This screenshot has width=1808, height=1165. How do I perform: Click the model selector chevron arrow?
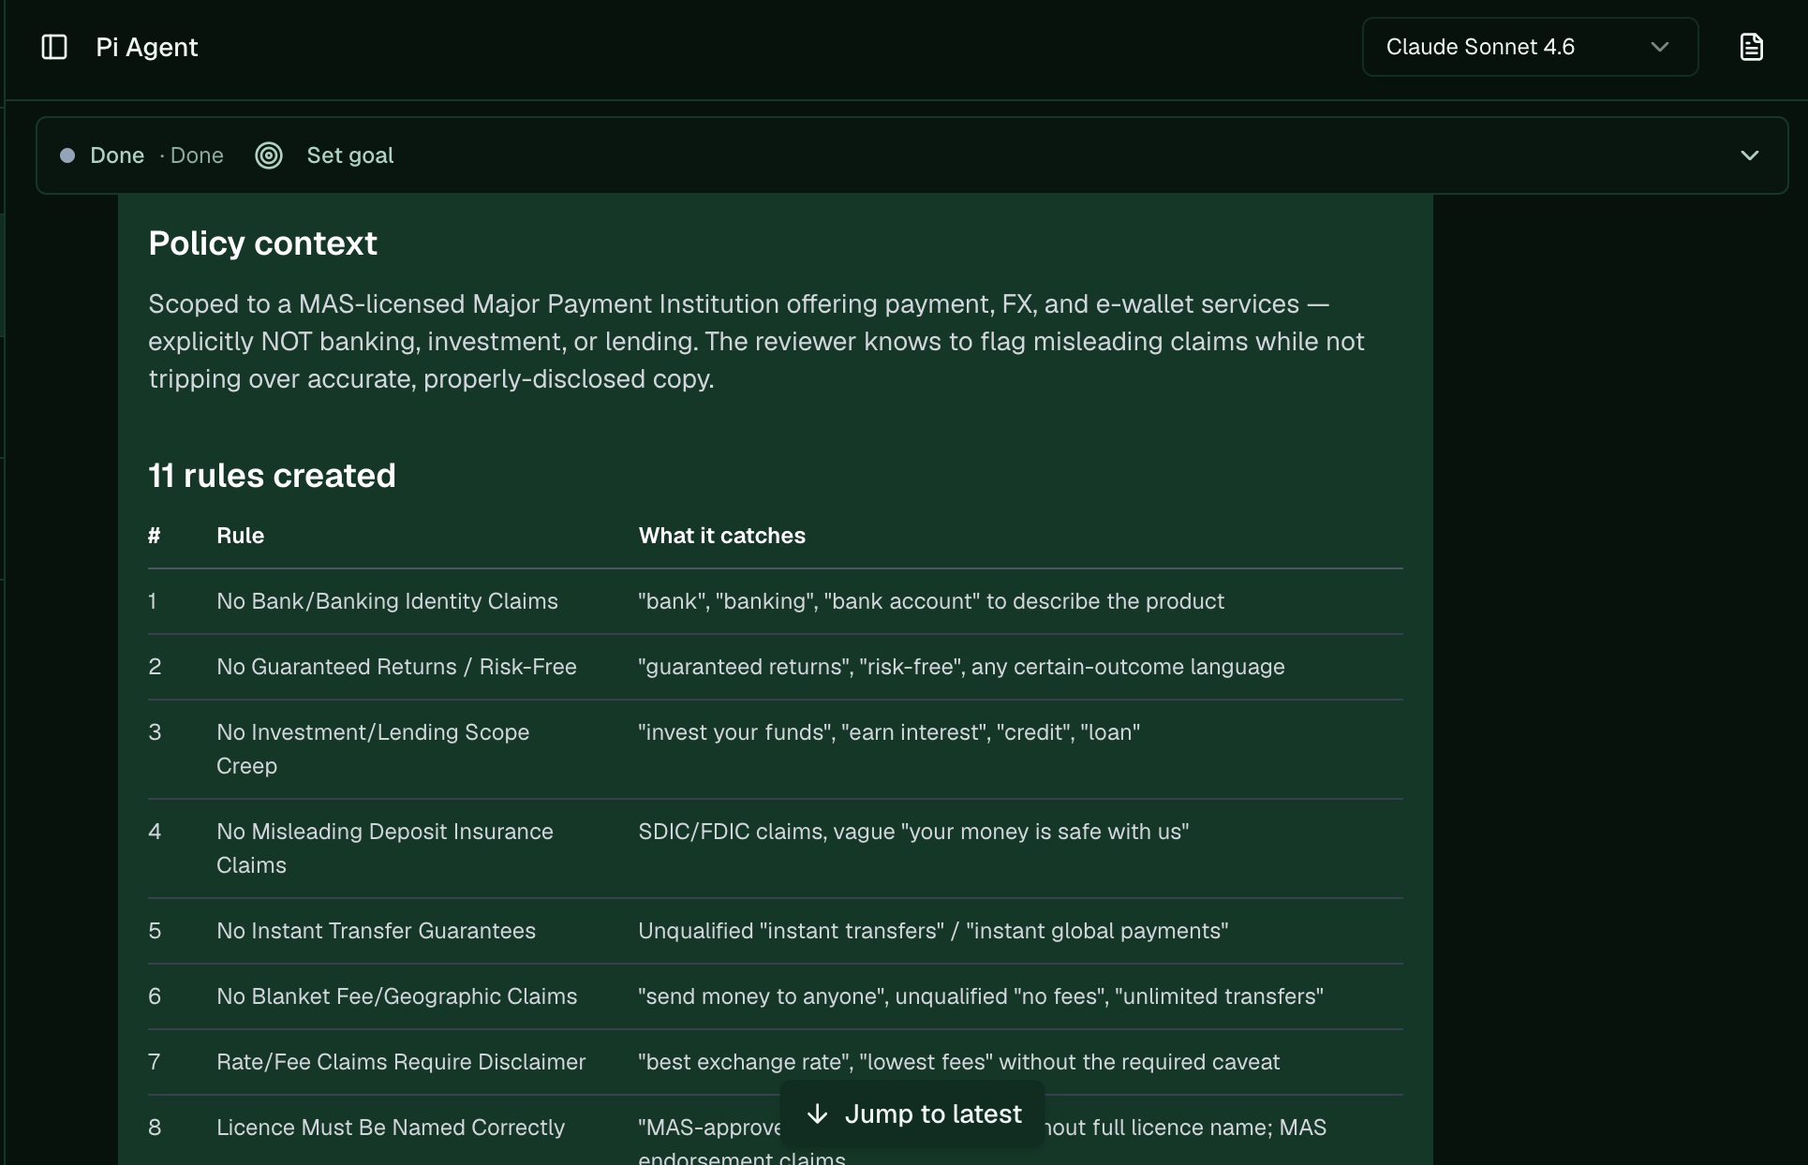1659,47
